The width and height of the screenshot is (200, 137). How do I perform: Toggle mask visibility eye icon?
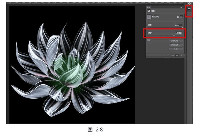pos(177,55)
